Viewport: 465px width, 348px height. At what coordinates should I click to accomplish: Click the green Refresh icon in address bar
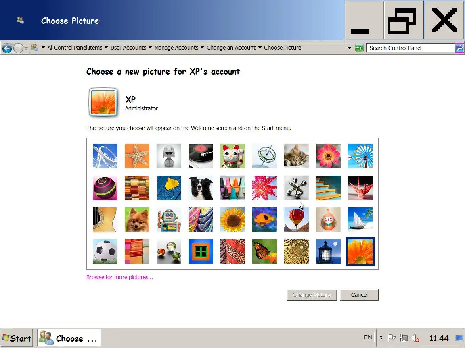(359, 48)
